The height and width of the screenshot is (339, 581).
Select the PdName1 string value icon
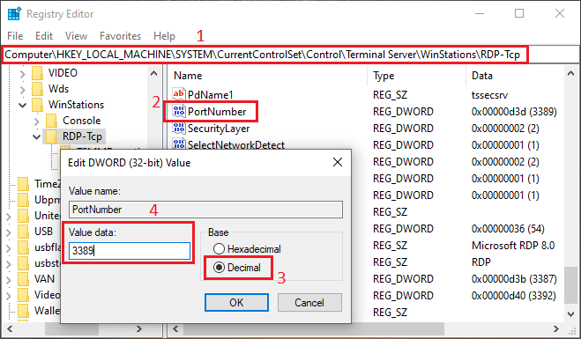point(179,94)
